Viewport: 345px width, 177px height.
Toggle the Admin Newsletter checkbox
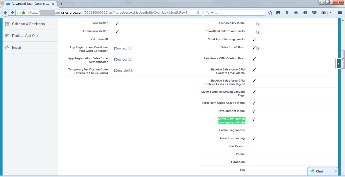pos(117,31)
